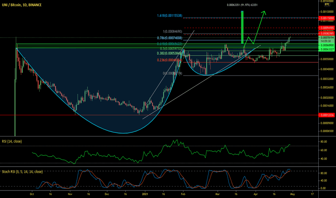
Task: Click the 0.00040000 price axis tick
Action: tap(327, 69)
